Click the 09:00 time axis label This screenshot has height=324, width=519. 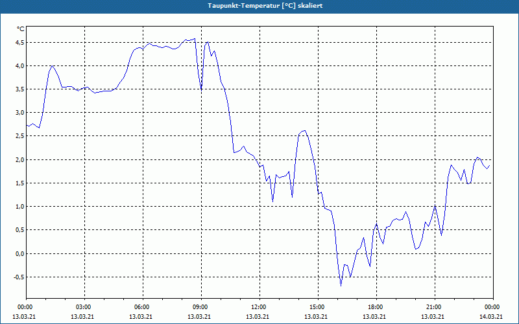click(x=201, y=307)
